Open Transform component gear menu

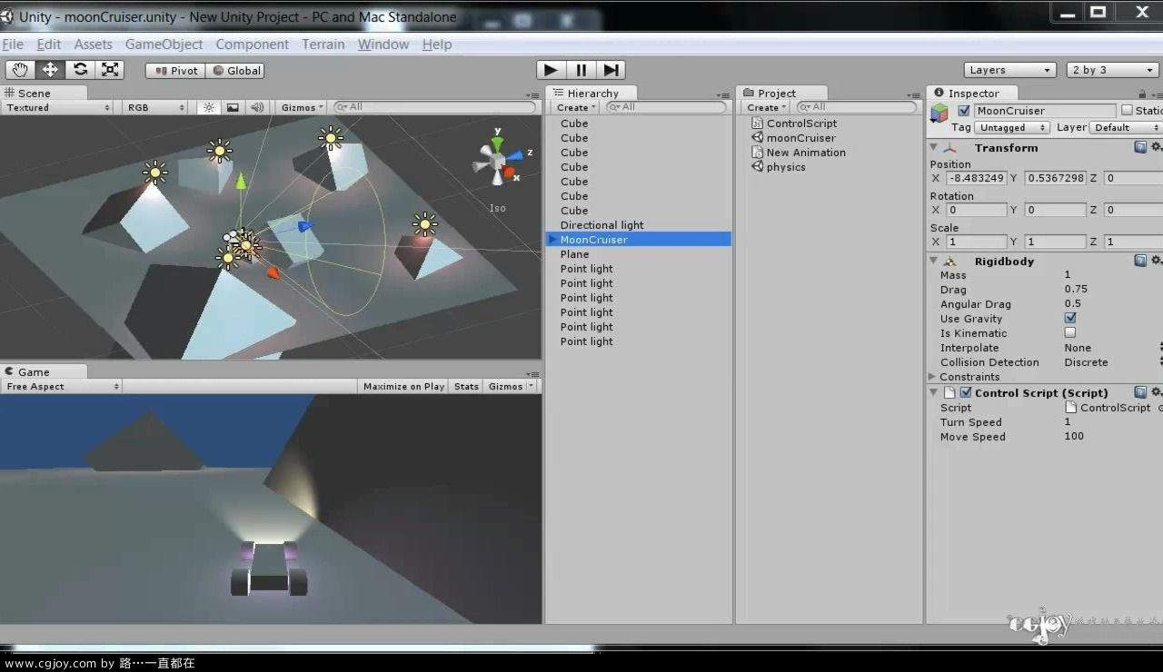tap(1156, 147)
